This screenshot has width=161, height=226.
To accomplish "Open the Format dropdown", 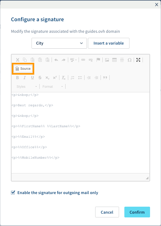I will point(53,86).
